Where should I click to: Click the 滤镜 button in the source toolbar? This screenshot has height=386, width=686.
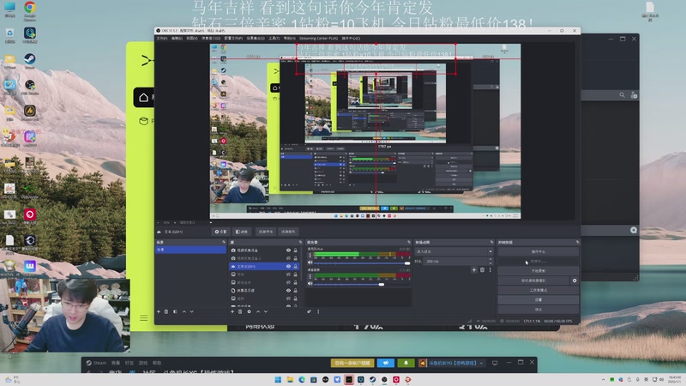[x=241, y=232]
